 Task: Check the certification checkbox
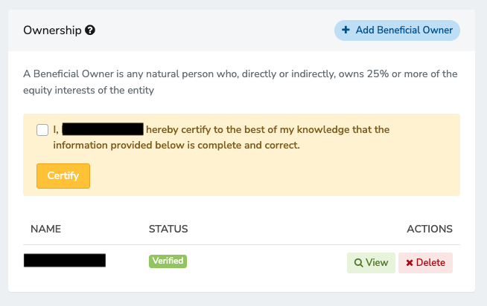[x=42, y=130]
